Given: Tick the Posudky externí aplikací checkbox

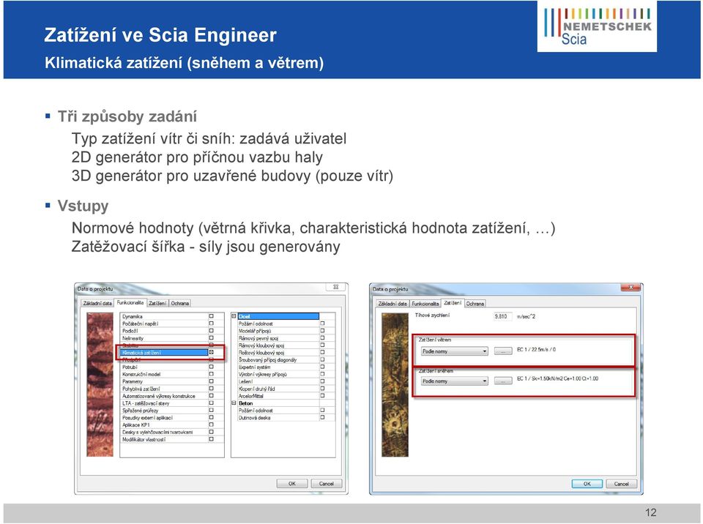Looking at the screenshot, I should 211,417.
